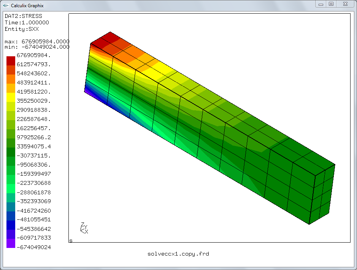Click legend value -159399497
357x270 pixels.
coord(34,174)
